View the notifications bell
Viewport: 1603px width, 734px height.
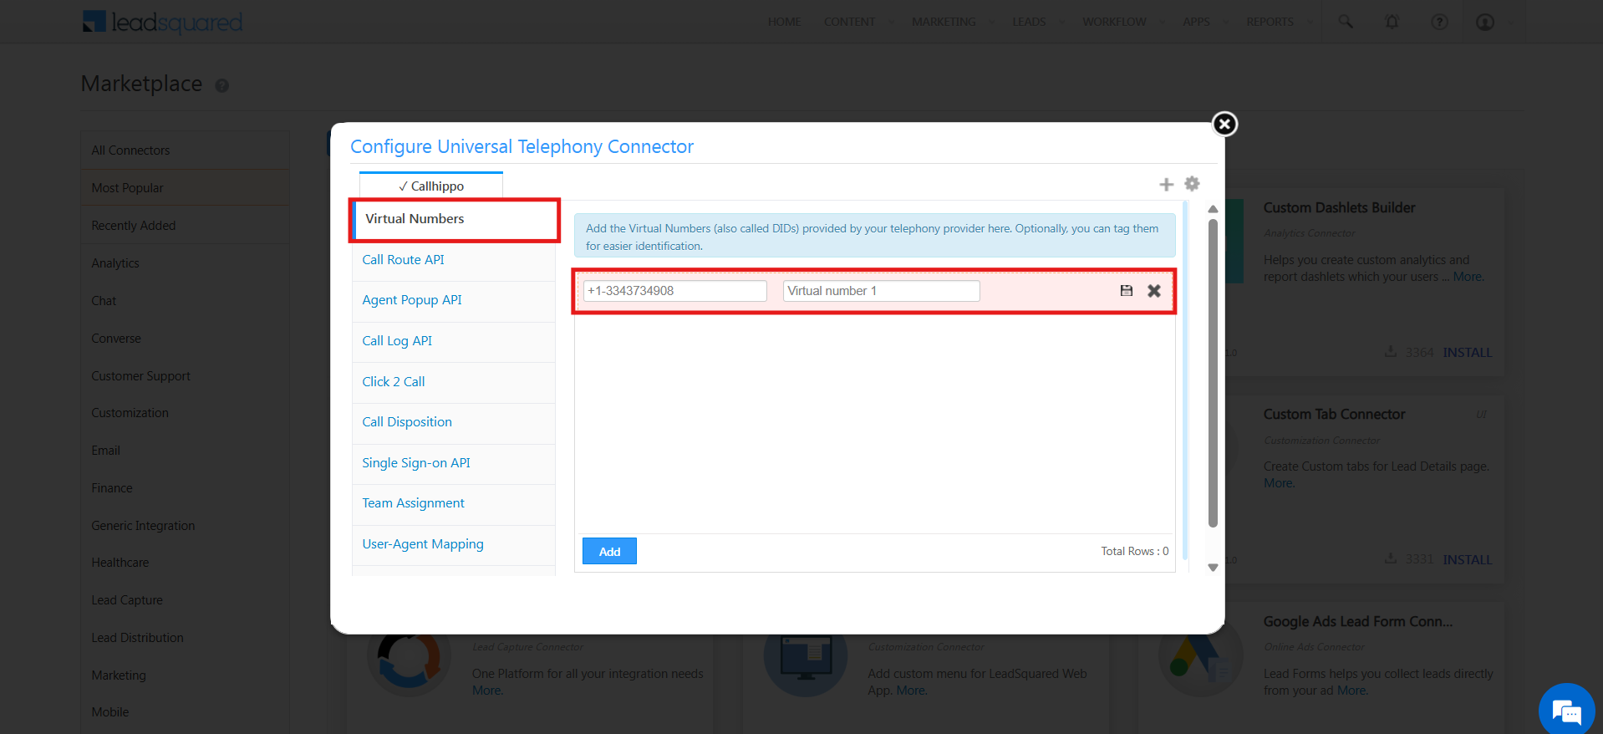tap(1392, 22)
